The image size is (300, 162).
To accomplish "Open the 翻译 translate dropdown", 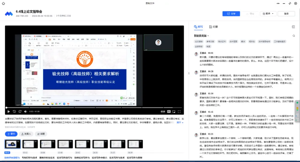I will pyautogui.click(x=268, y=14).
